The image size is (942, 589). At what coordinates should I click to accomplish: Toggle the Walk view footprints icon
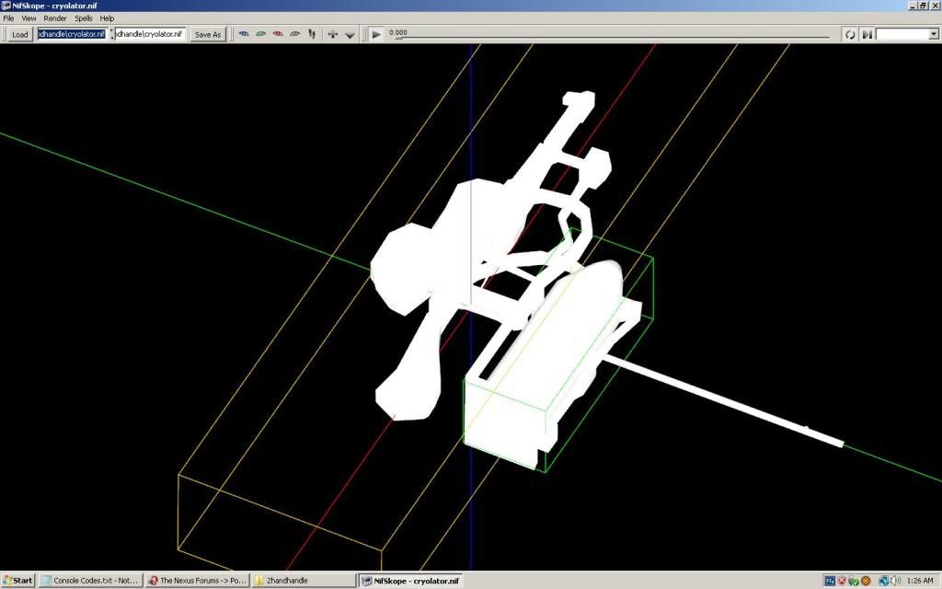click(312, 34)
